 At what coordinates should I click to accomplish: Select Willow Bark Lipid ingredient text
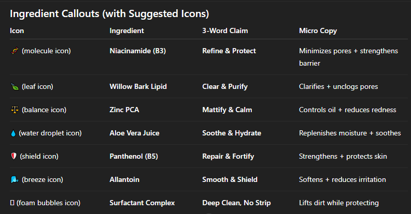[x=138, y=87]
